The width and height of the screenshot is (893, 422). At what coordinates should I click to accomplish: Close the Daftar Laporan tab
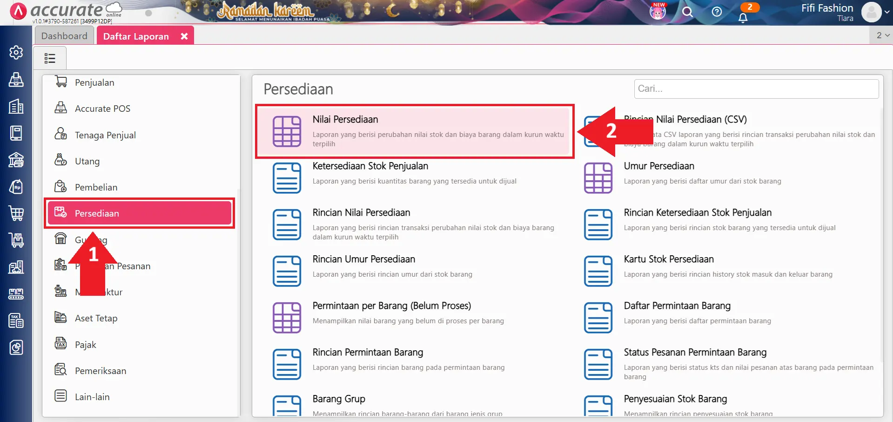click(x=184, y=36)
